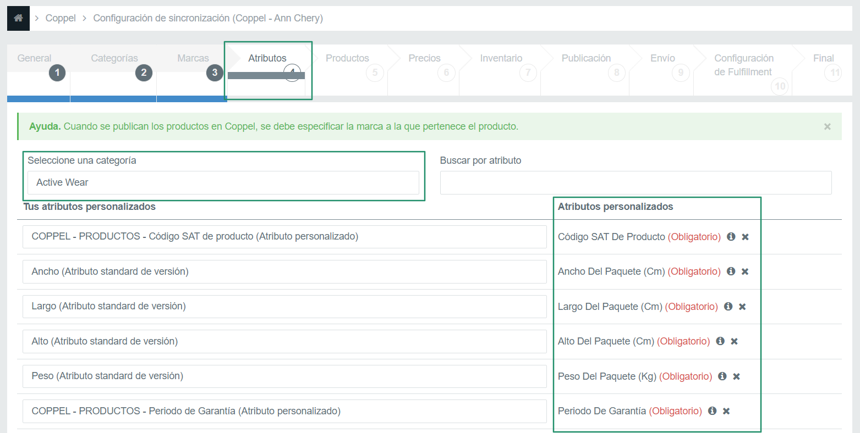Go to the Publicación step tab
This screenshot has width=860, height=433.
585,70
